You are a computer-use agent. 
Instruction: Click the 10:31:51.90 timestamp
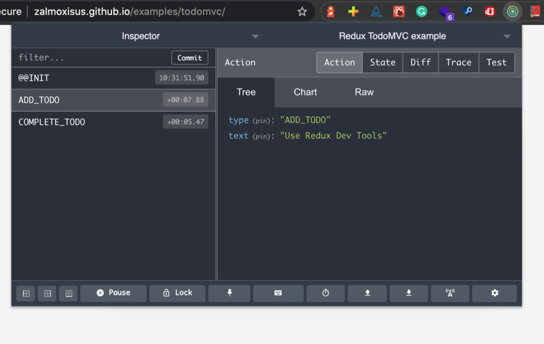(x=181, y=78)
